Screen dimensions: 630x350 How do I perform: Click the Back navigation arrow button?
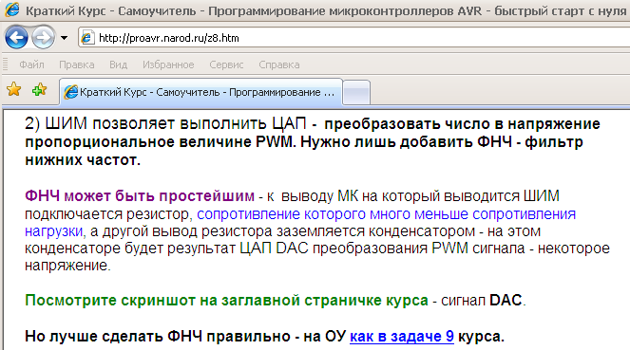[16, 38]
